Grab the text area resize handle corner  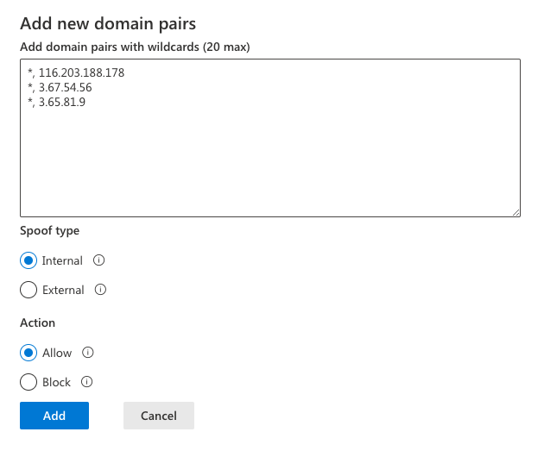[x=516, y=211]
